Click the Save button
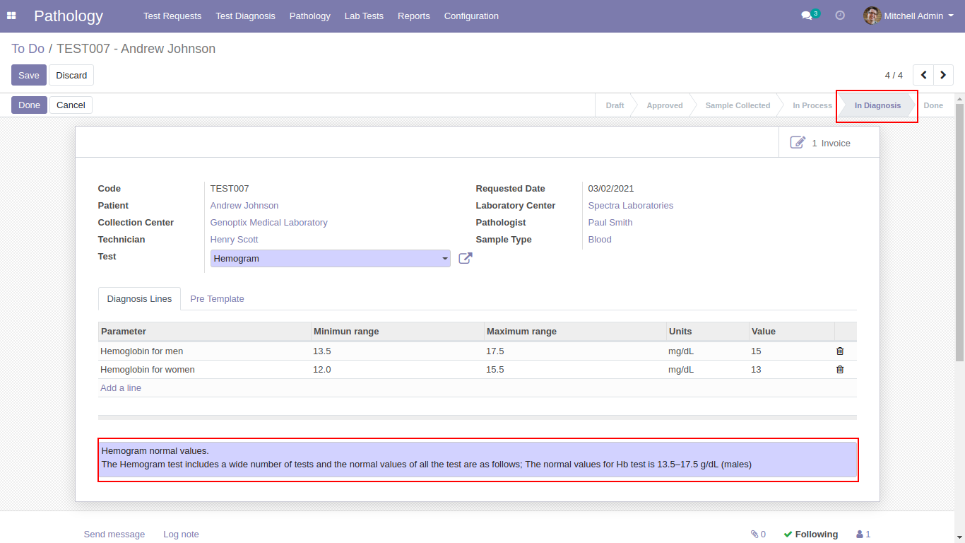The height and width of the screenshot is (543, 965). tap(29, 75)
